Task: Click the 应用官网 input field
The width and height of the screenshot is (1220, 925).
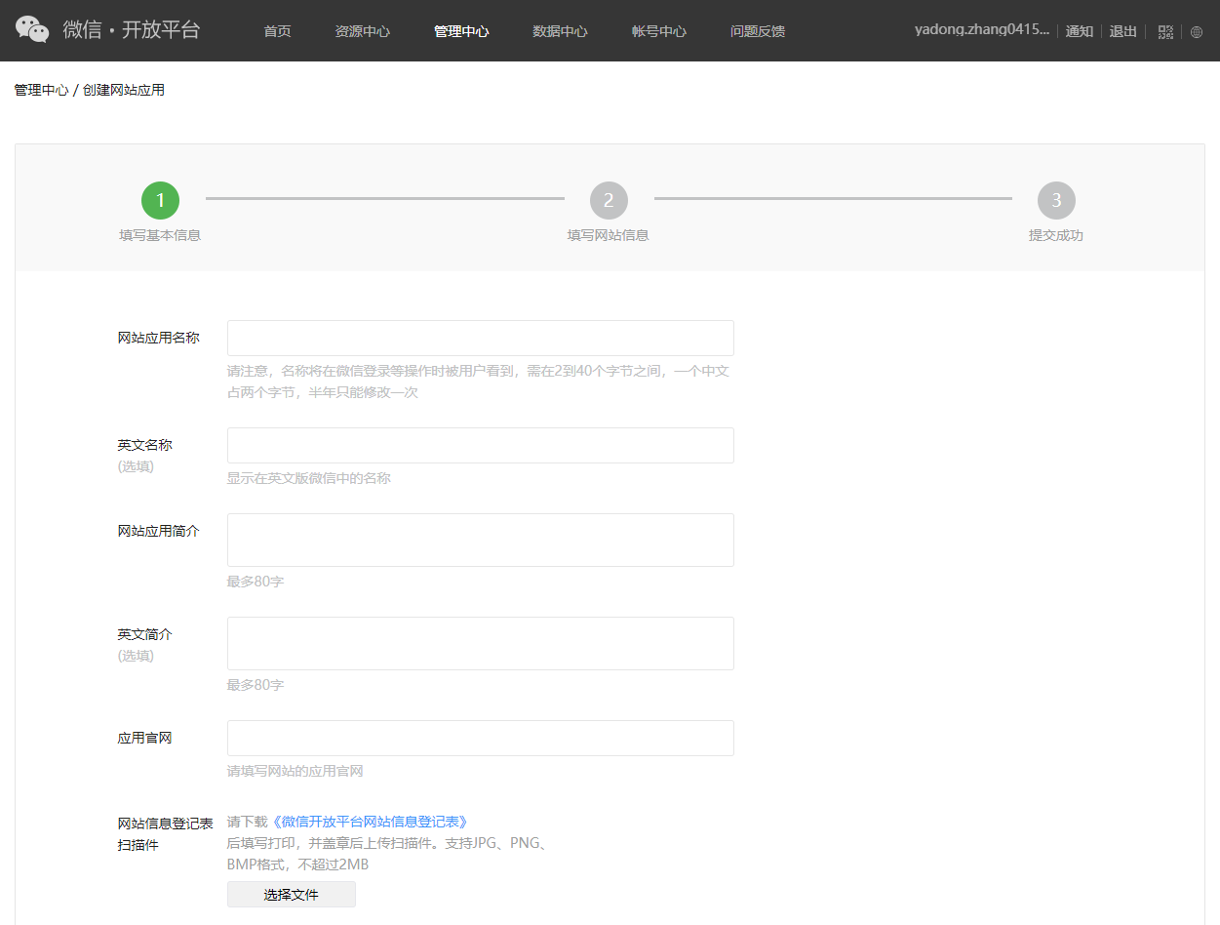Action: [x=480, y=738]
